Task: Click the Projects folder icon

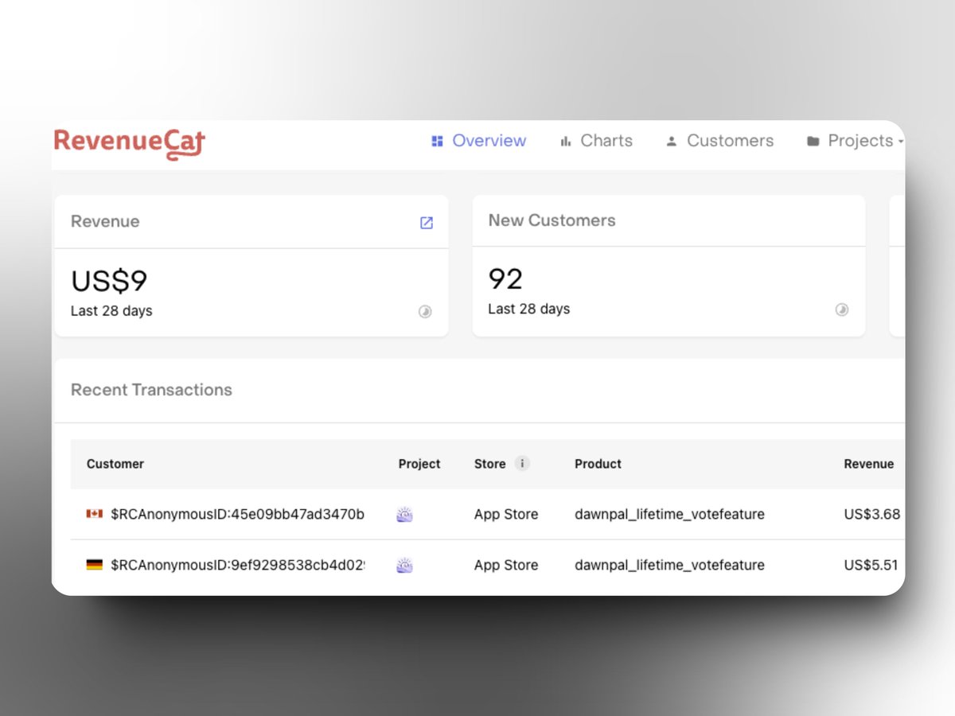Action: (x=813, y=142)
